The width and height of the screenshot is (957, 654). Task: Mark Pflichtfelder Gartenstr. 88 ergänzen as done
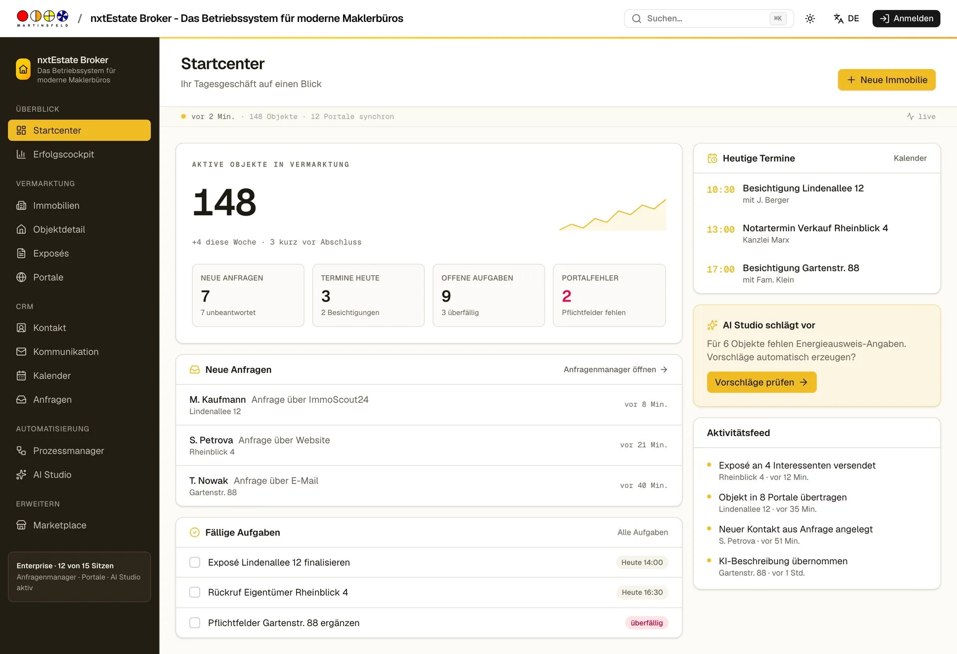(x=195, y=623)
